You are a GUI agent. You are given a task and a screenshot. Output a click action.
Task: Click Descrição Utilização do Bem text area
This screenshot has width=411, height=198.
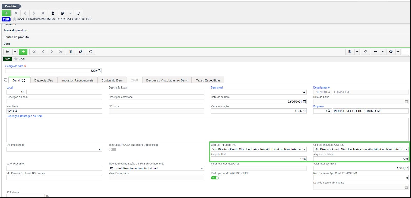208,130
